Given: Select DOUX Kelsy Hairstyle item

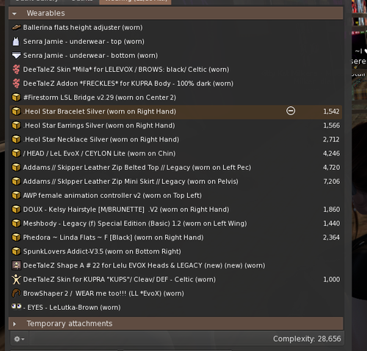Looking at the screenshot, I should click(x=175, y=210).
